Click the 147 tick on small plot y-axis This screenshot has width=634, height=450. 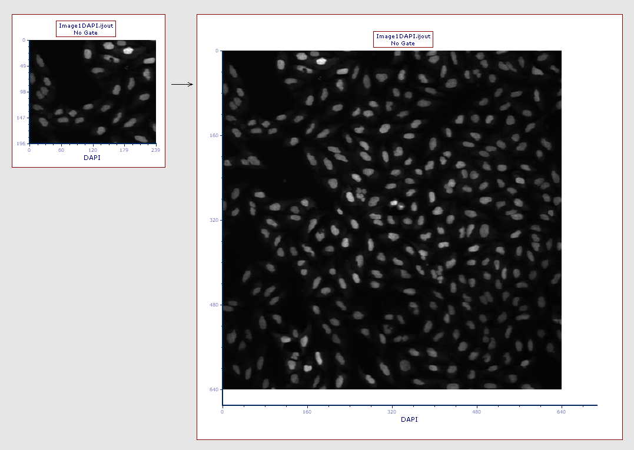(x=21, y=118)
